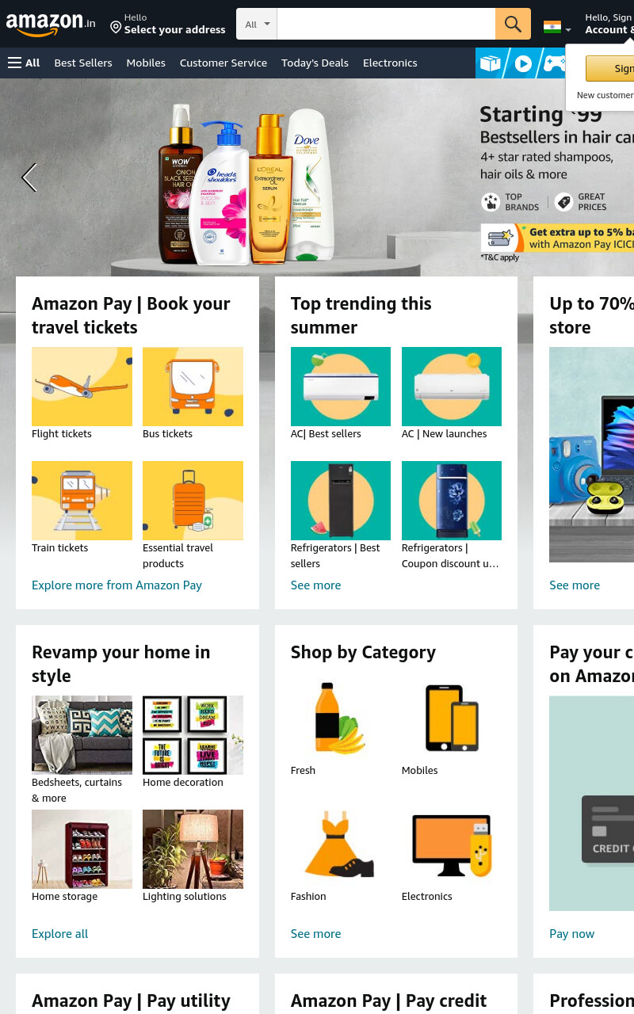Go to Customer Service menu item
The image size is (634, 1014).
[x=223, y=63]
